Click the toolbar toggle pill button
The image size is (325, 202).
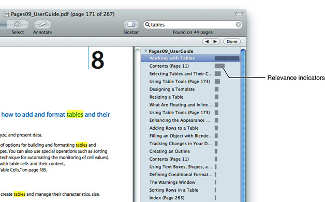[x=239, y=14]
